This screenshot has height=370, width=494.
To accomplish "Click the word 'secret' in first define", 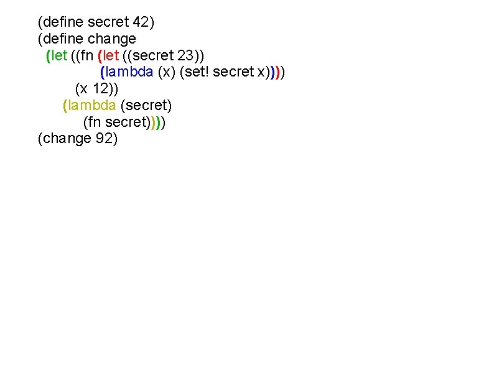I will tap(108, 22).
